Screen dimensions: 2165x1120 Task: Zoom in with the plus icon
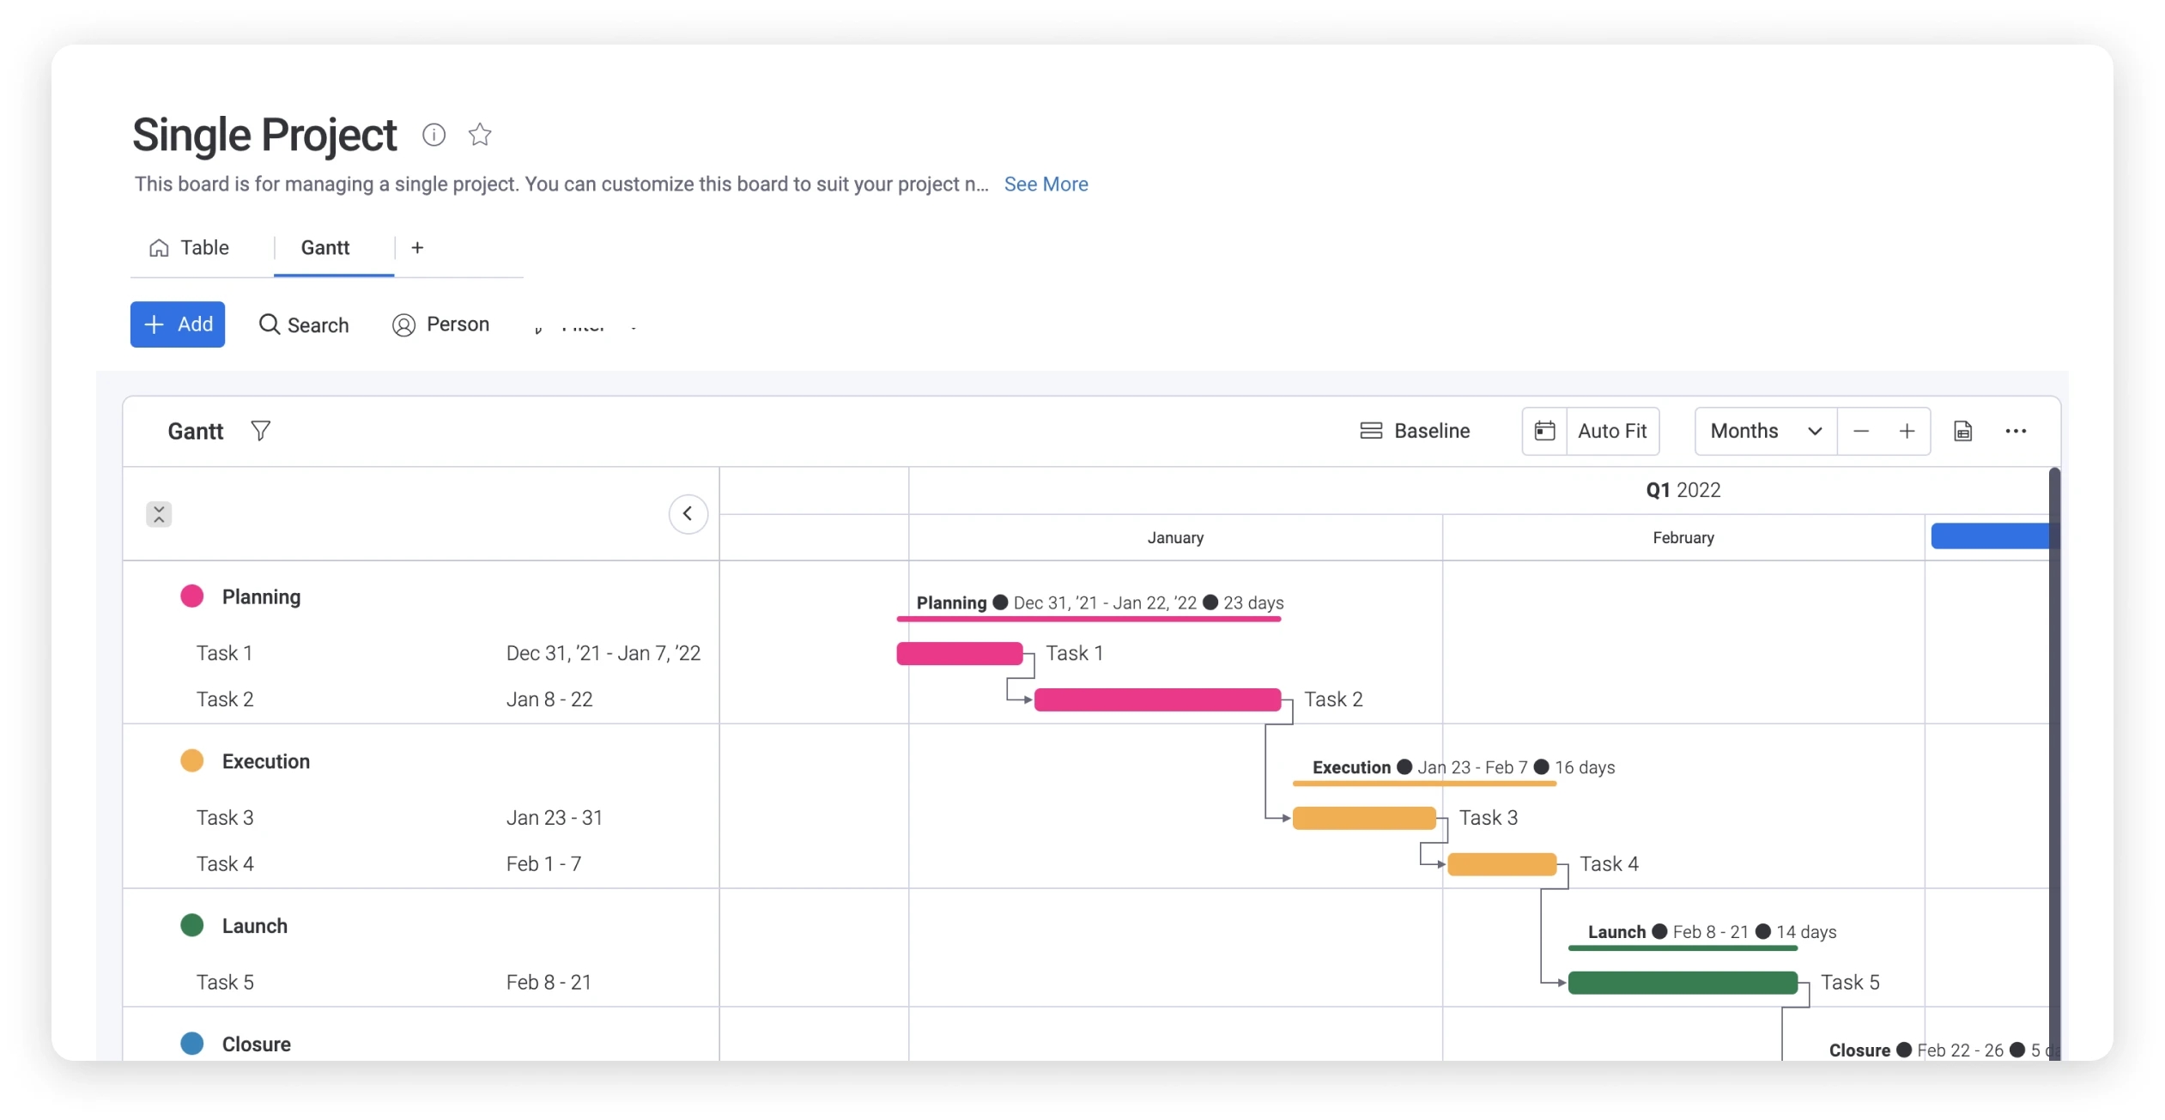[x=1907, y=431]
